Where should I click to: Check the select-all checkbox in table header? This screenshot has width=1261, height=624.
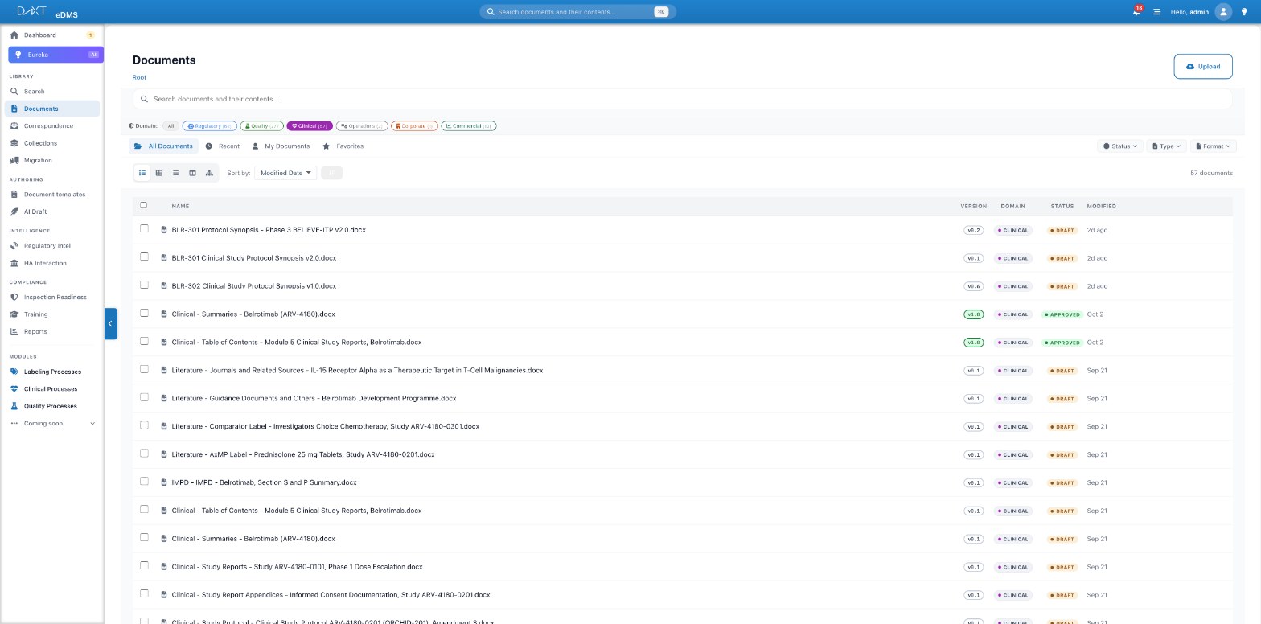click(144, 205)
